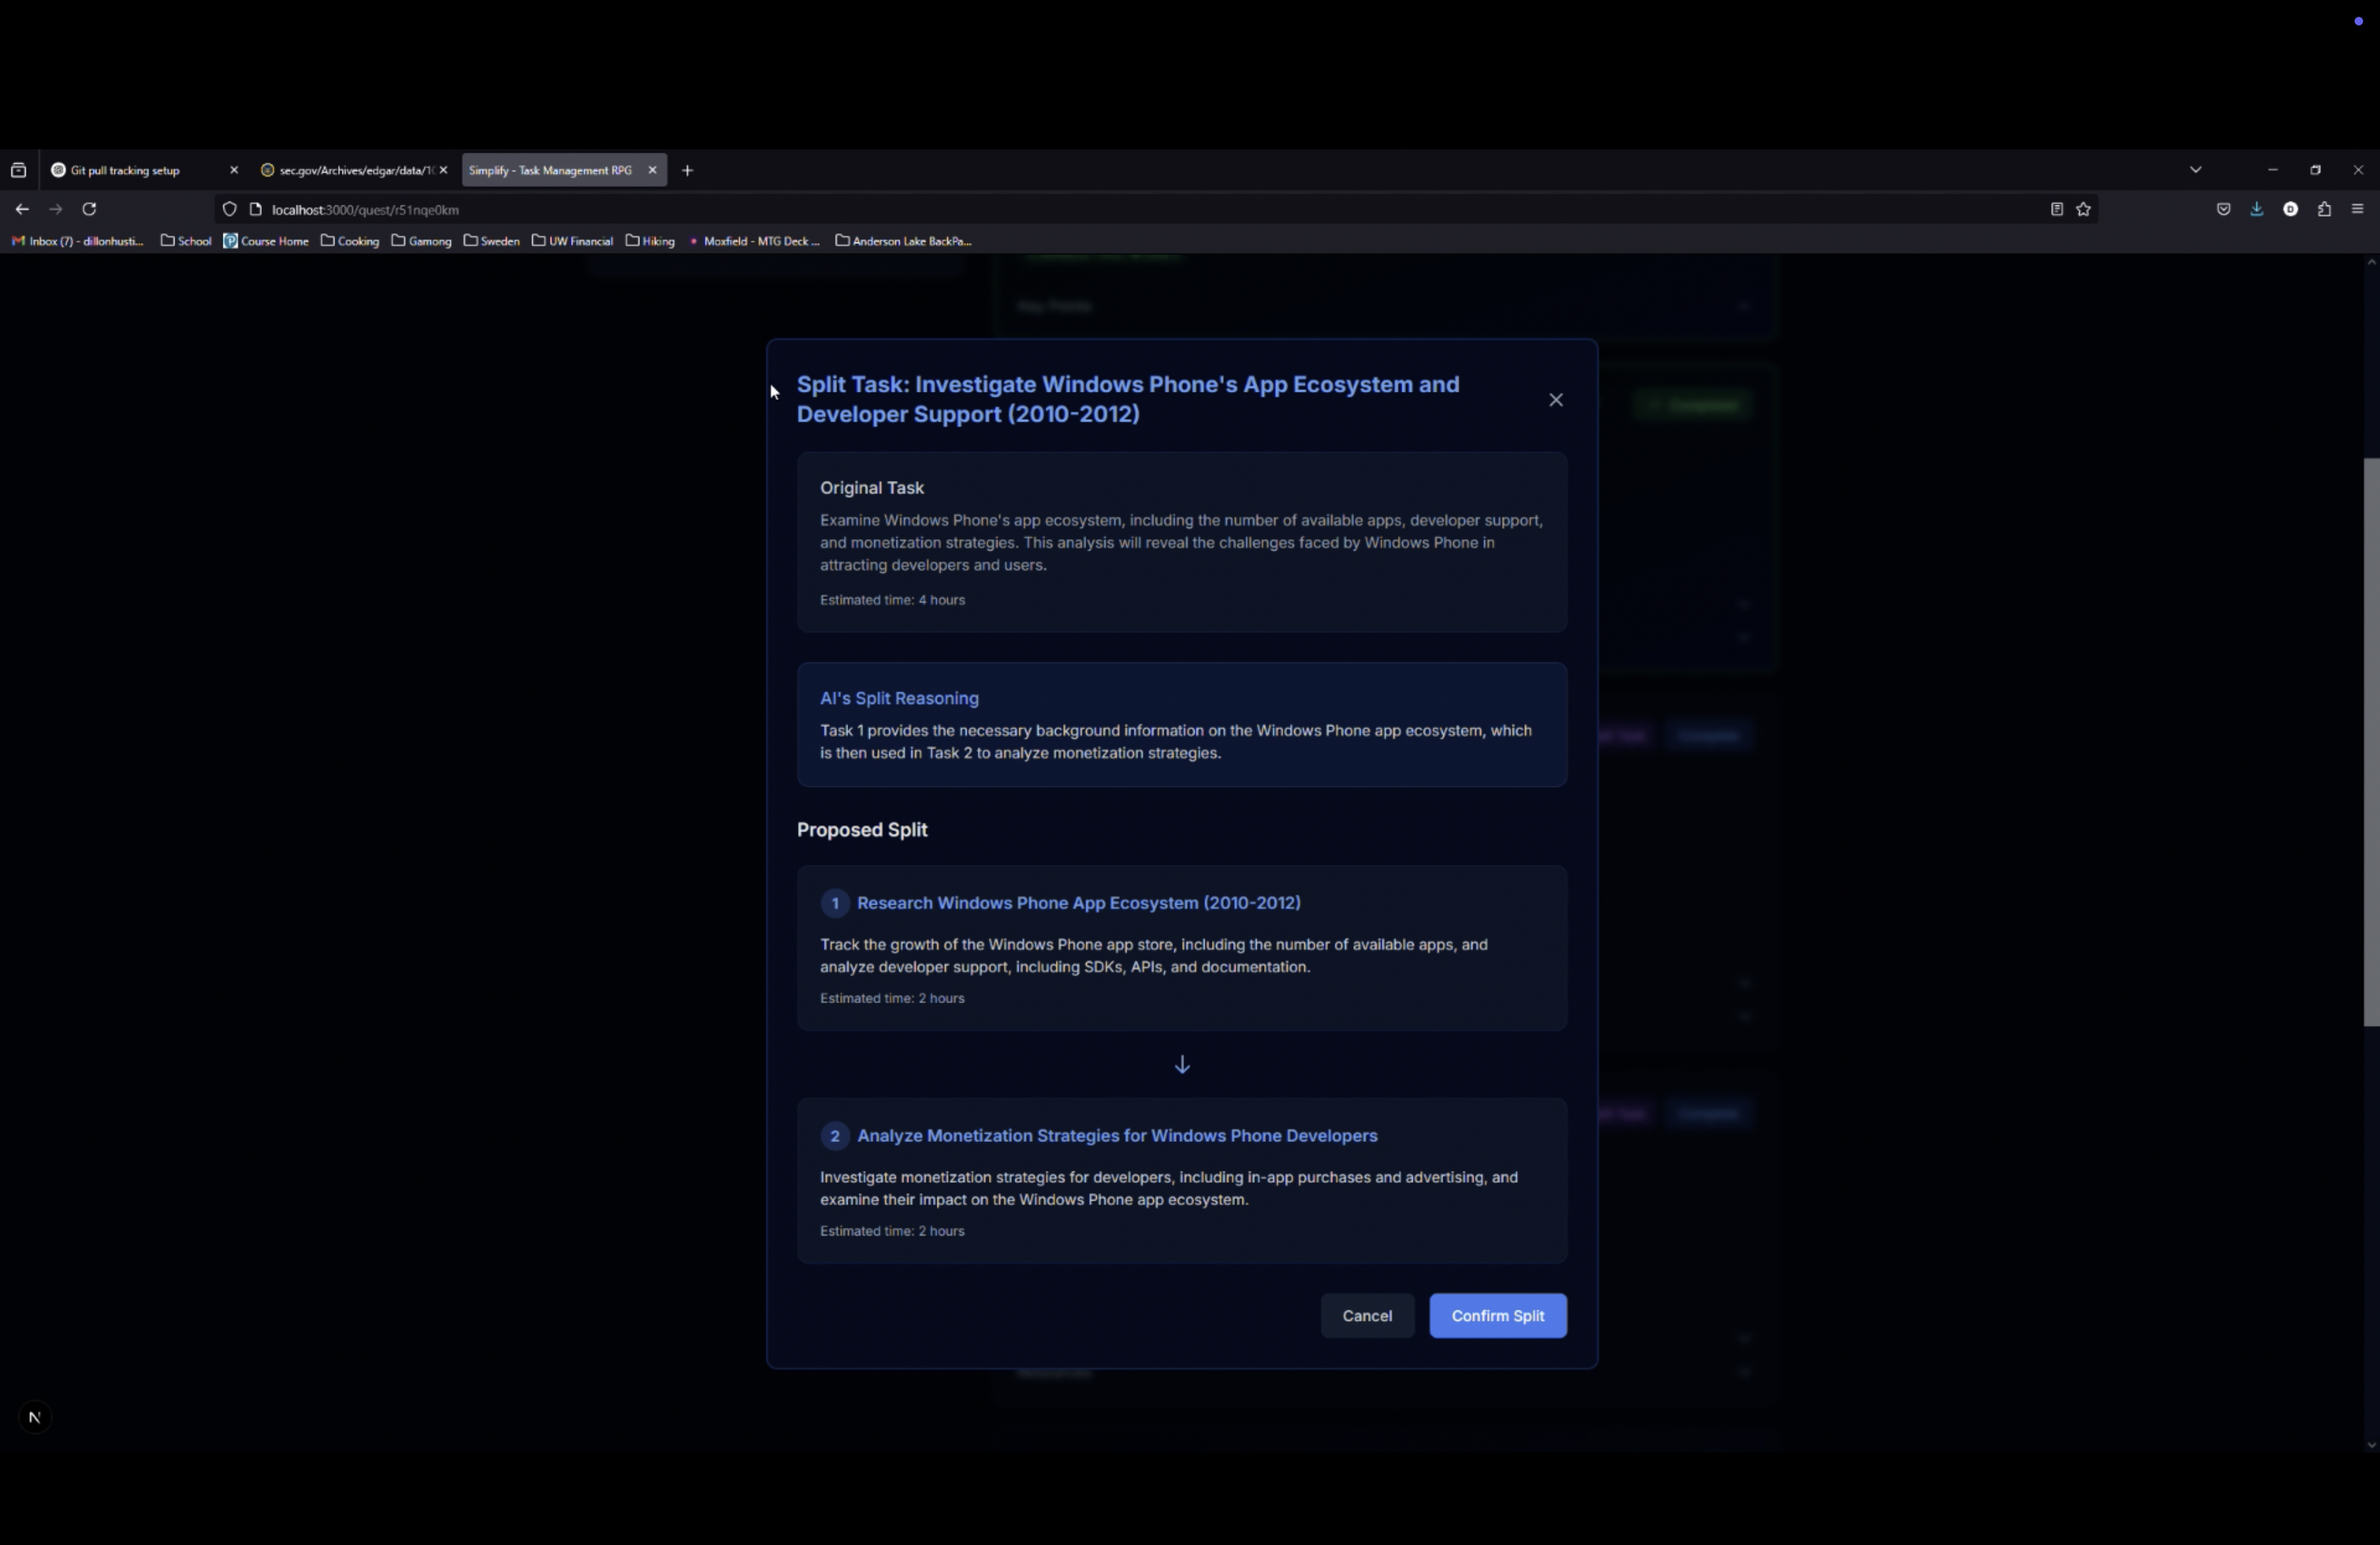Toggle reader view icon in address bar

point(2056,209)
